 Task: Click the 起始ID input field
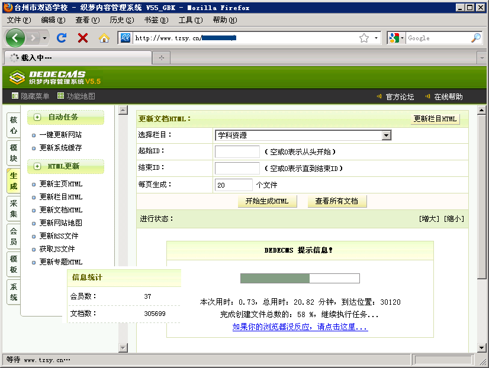point(237,152)
